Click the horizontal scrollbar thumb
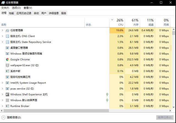 [x=56, y=111]
